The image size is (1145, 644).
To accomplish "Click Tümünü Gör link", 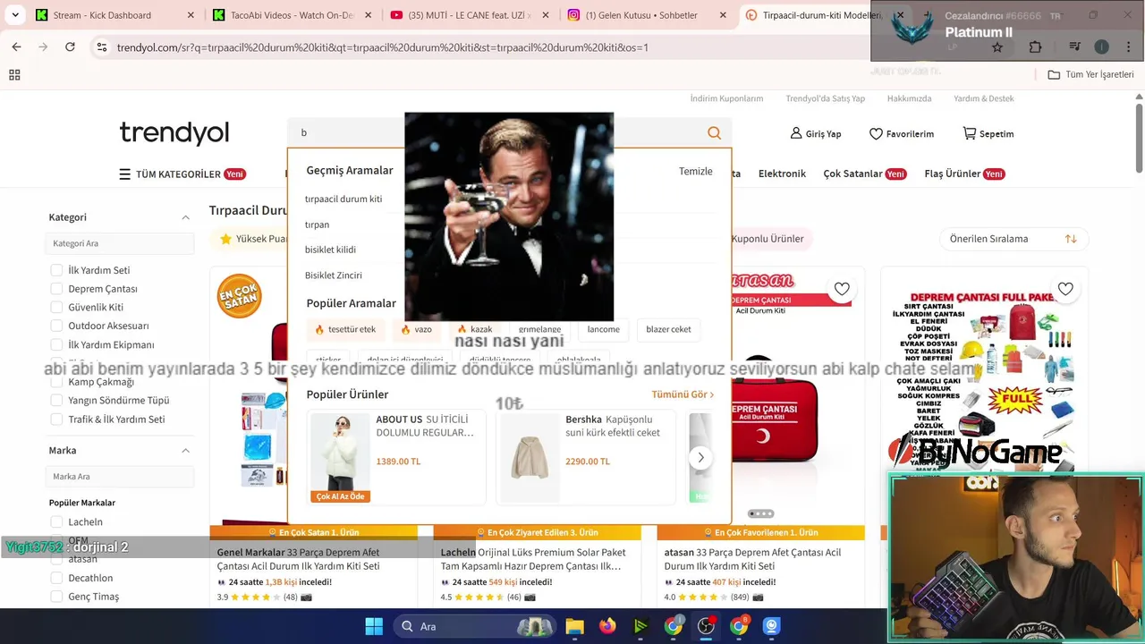I will coord(683,394).
